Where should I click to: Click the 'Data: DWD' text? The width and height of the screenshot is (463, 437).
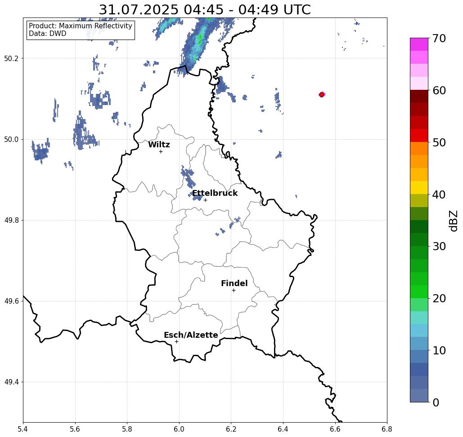pyautogui.click(x=48, y=34)
